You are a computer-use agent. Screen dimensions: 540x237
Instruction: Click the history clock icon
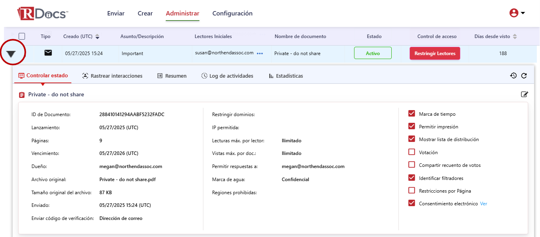pos(513,76)
